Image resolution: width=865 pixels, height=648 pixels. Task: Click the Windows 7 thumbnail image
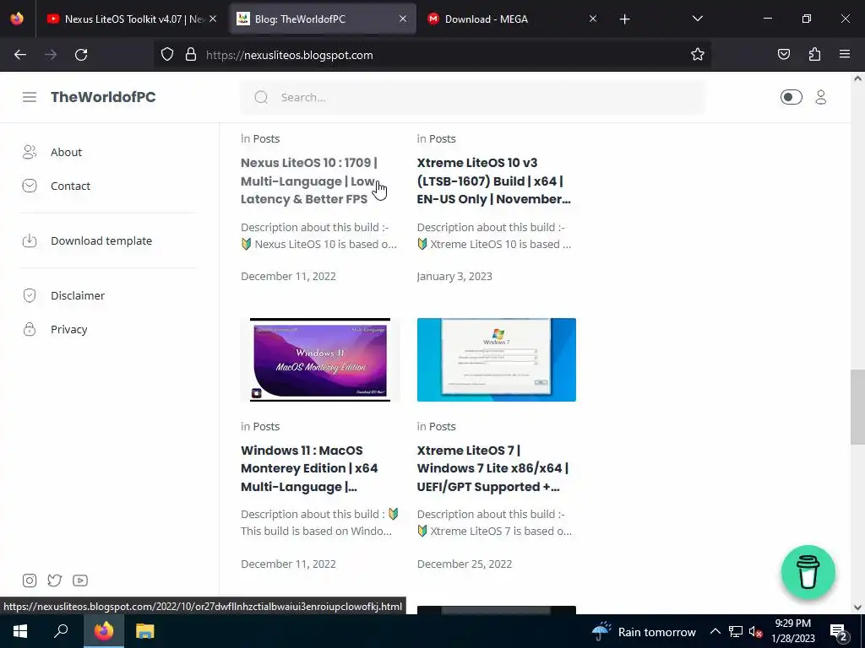click(497, 359)
